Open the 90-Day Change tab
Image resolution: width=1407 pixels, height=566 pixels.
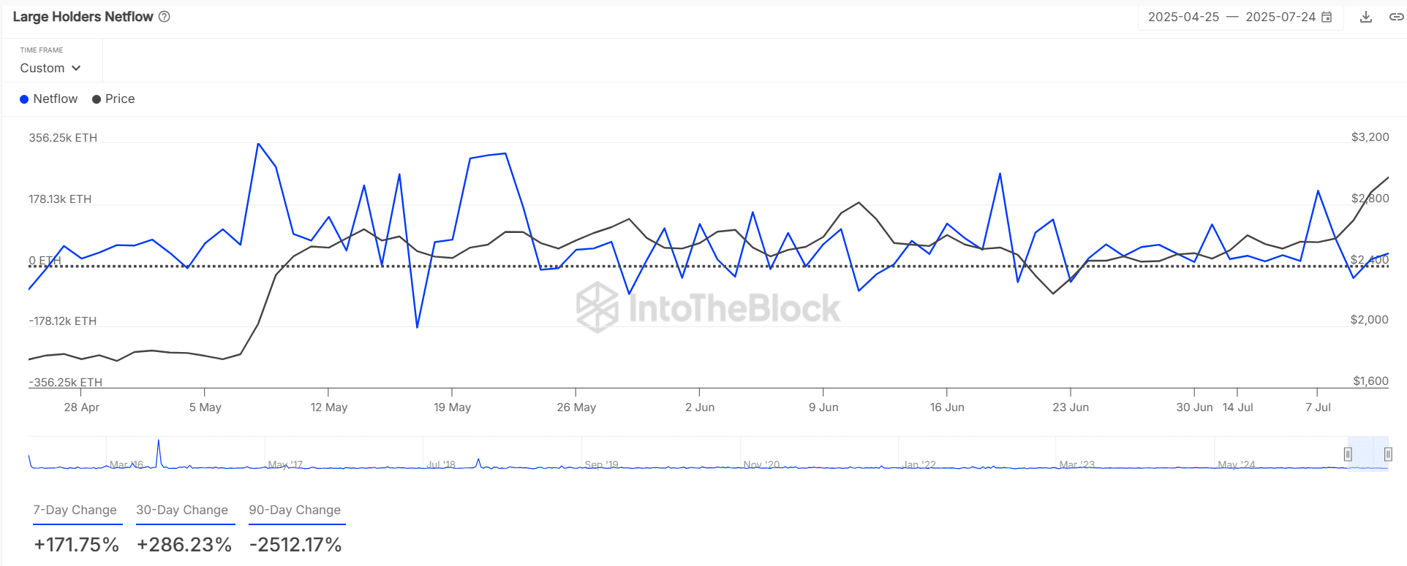[x=295, y=510]
